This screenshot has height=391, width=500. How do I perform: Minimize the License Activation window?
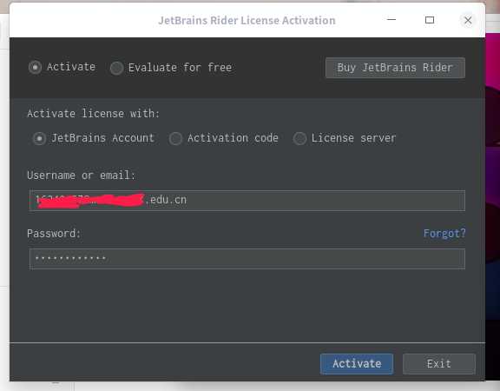[391, 20]
